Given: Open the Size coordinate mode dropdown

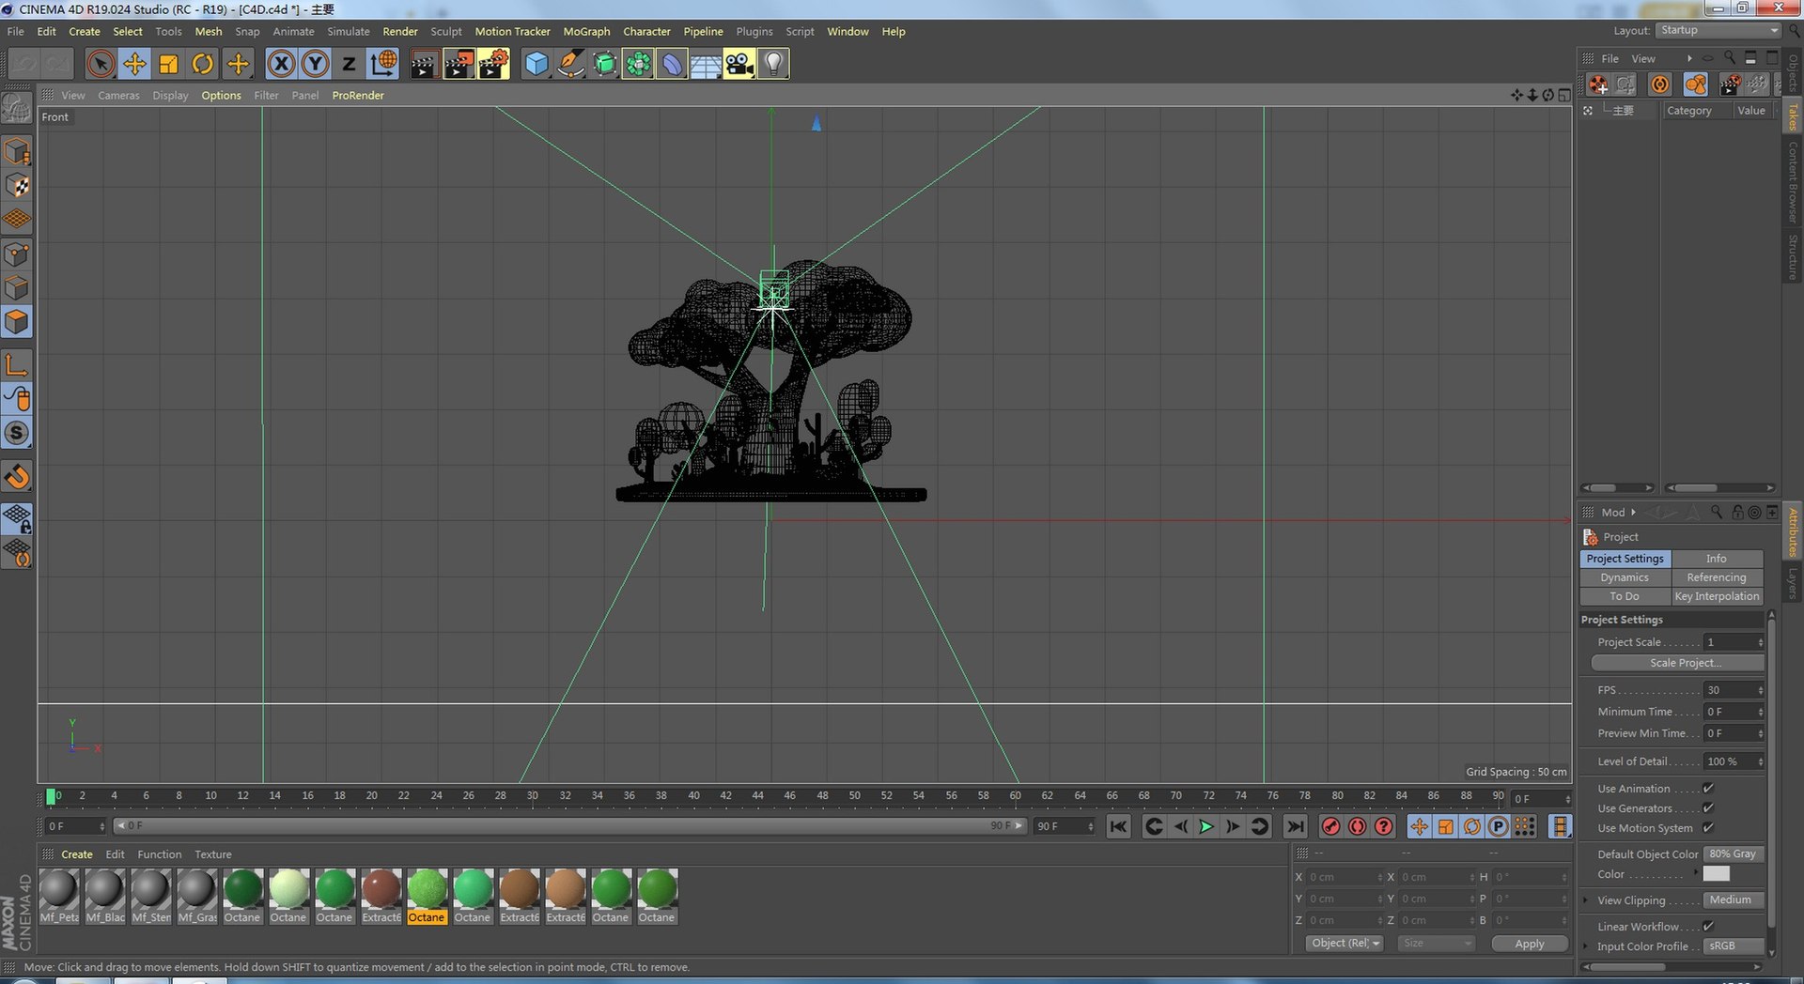Looking at the screenshot, I should [x=1435, y=944].
